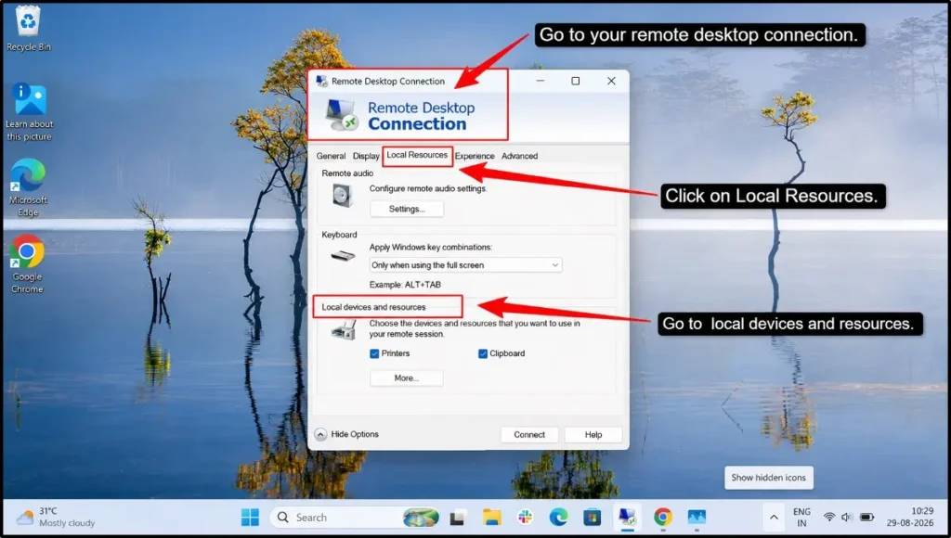This screenshot has width=951, height=538.
Task: Open the Wi-Fi network tray icon
Action: click(829, 517)
